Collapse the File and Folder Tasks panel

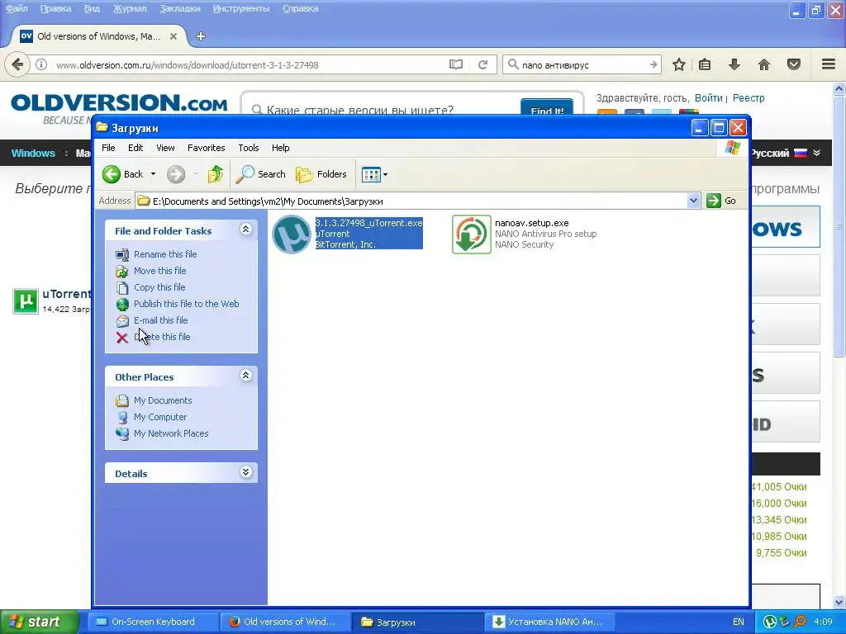[x=245, y=229]
